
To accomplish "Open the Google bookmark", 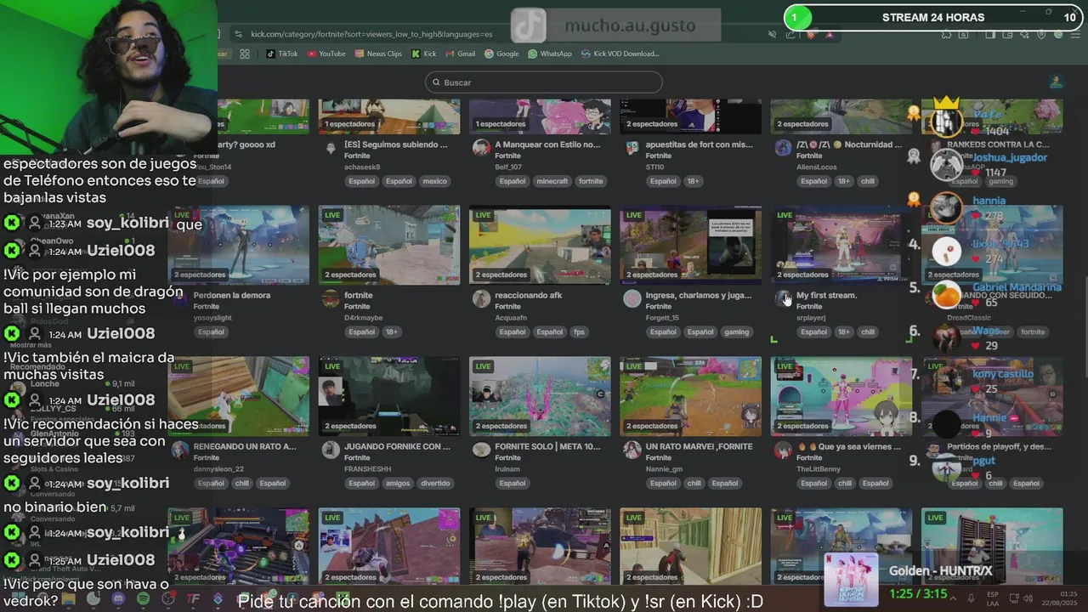I will point(501,54).
